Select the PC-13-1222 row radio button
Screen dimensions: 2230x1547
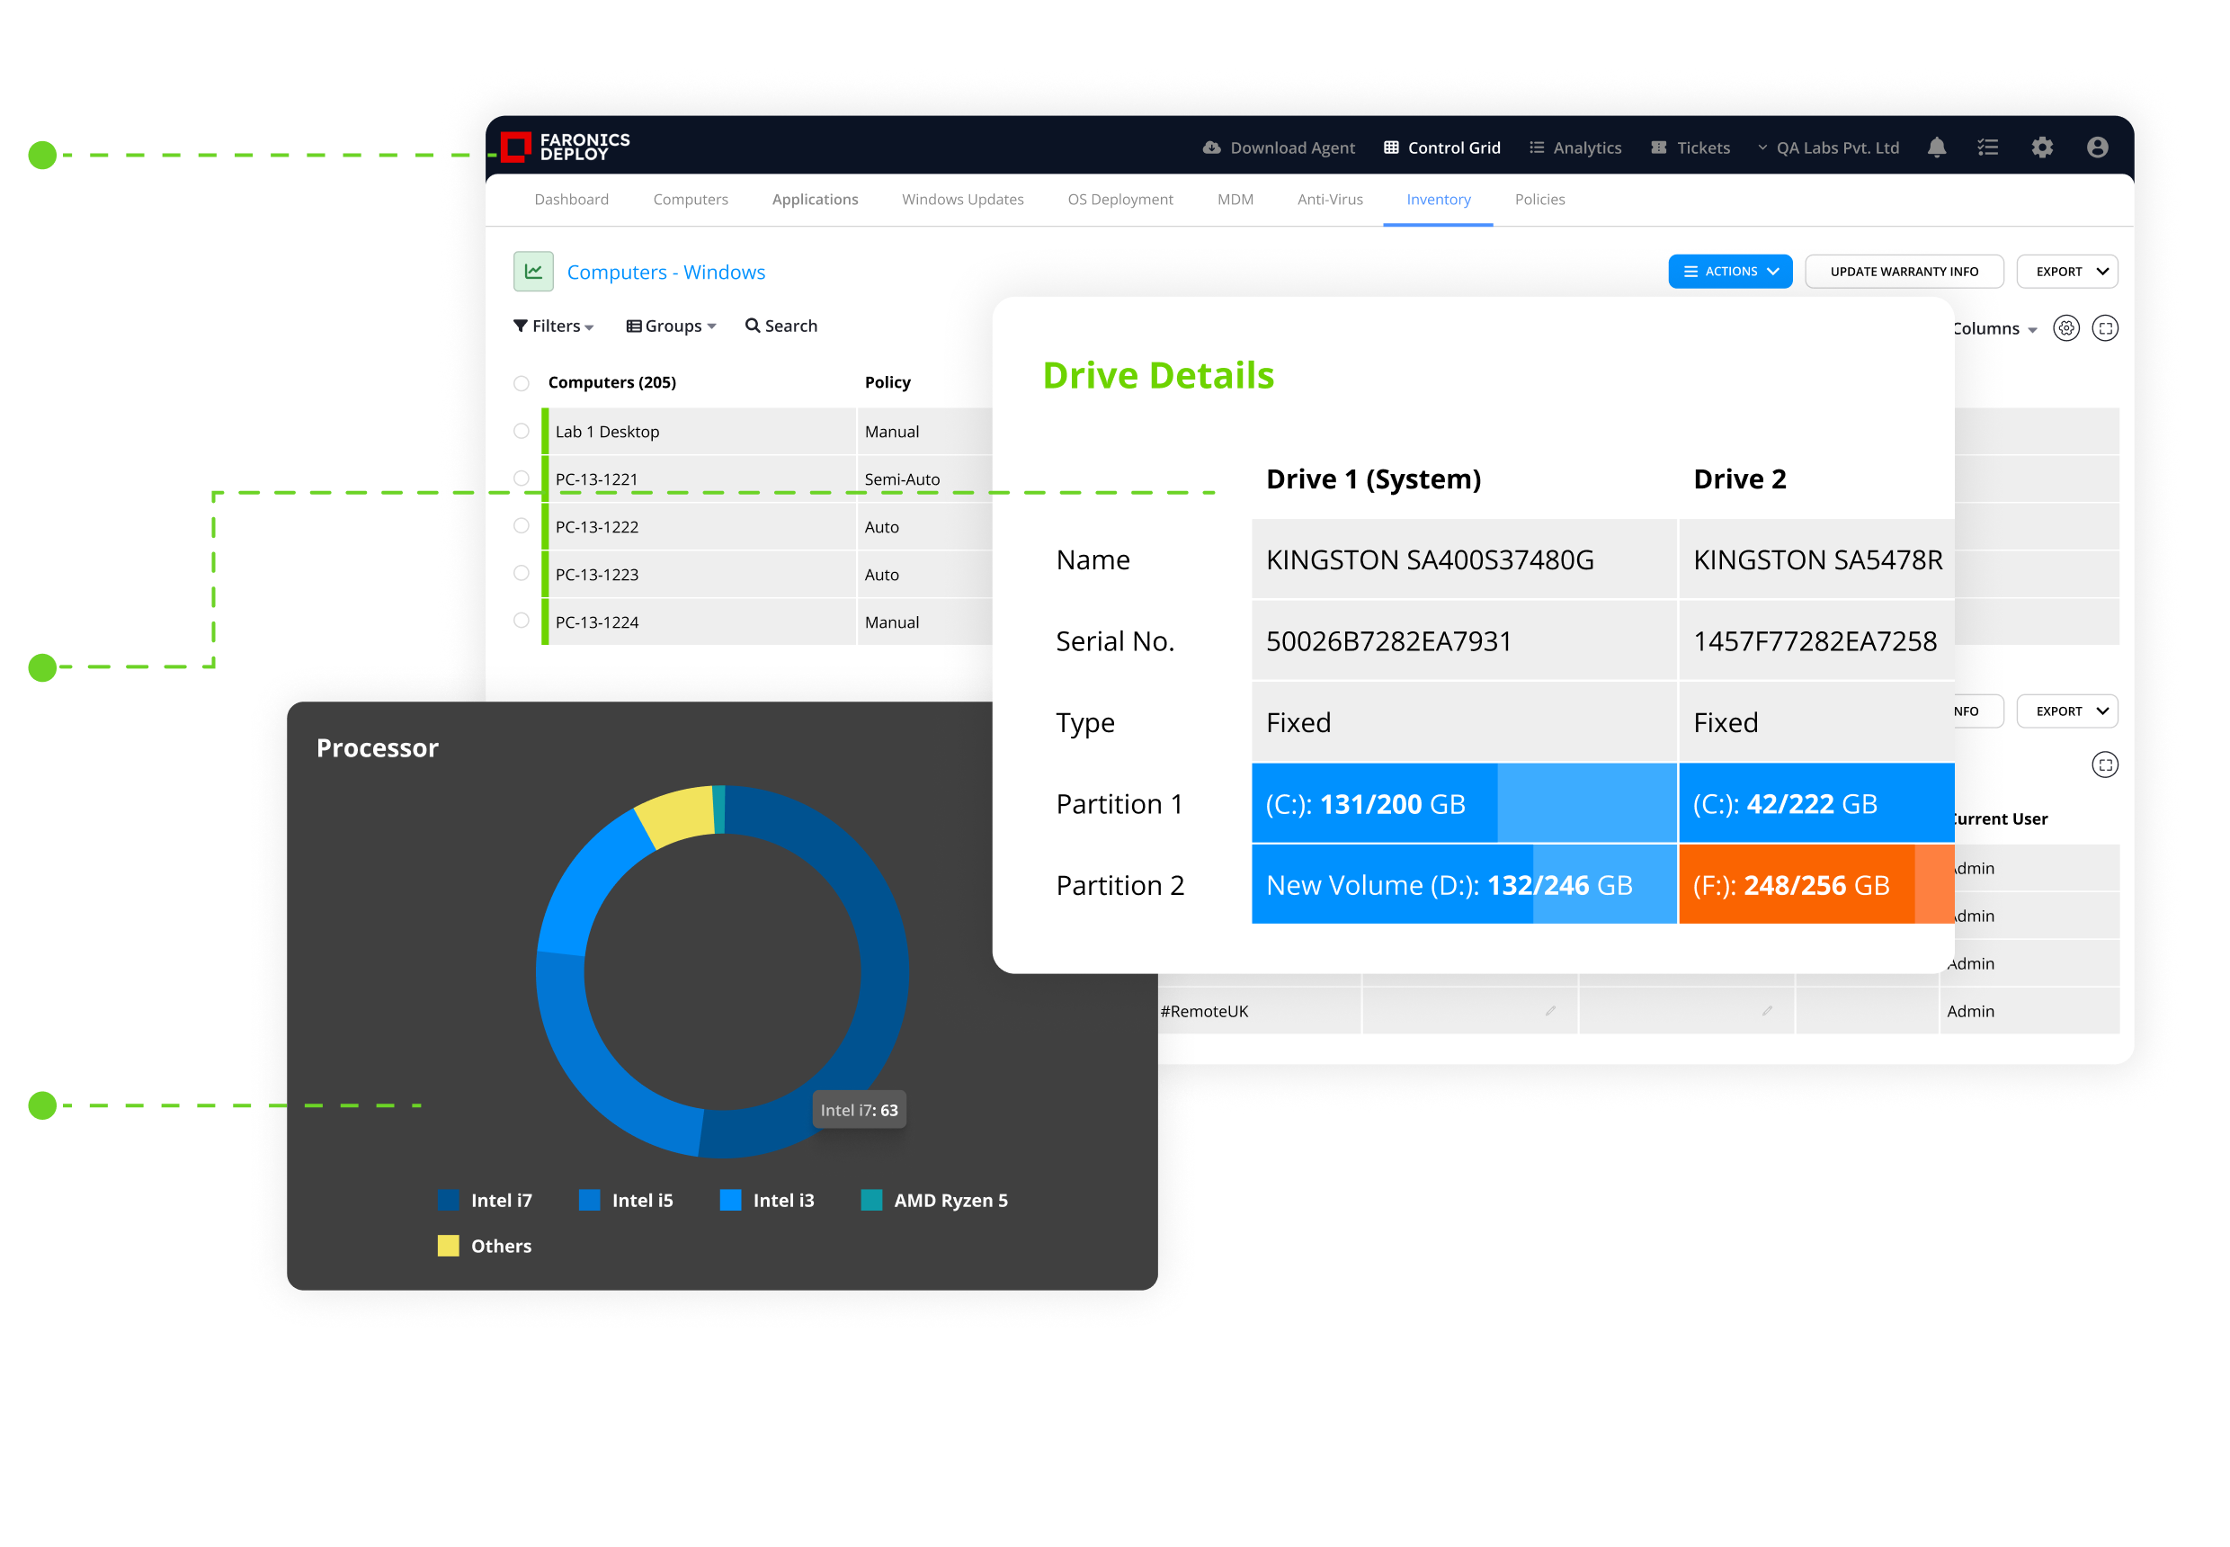pos(522,525)
